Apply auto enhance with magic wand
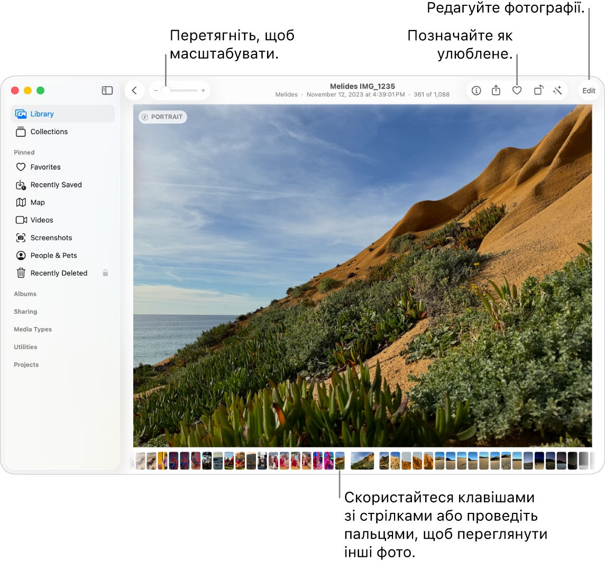This screenshot has width=605, height=562. click(x=557, y=91)
